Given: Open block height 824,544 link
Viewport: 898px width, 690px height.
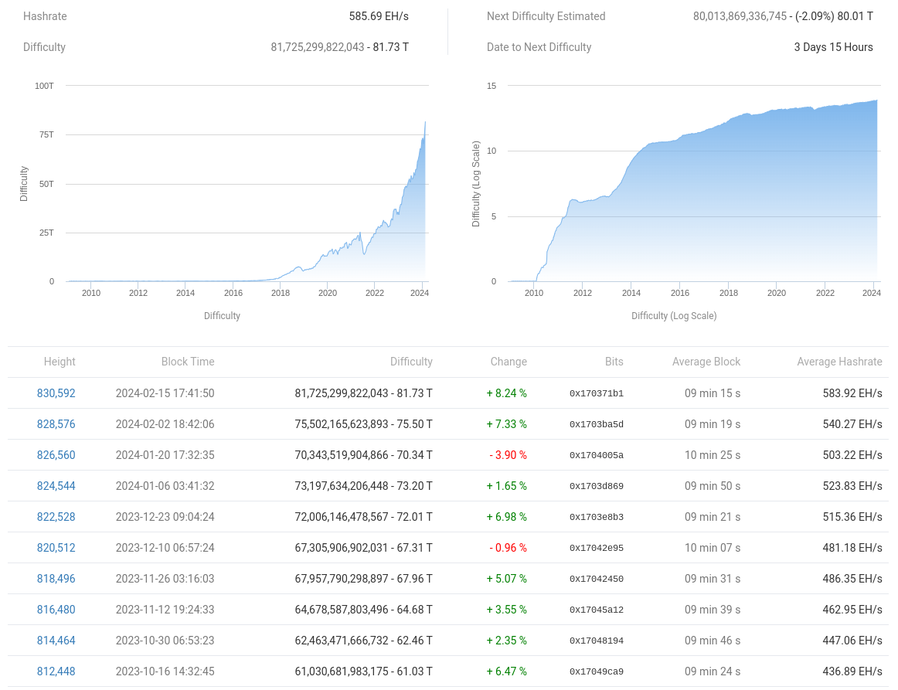Looking at the screenshot, I should click(56, 486).
